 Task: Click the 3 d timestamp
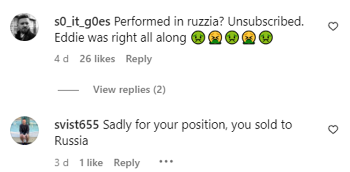tap(61, 163)
